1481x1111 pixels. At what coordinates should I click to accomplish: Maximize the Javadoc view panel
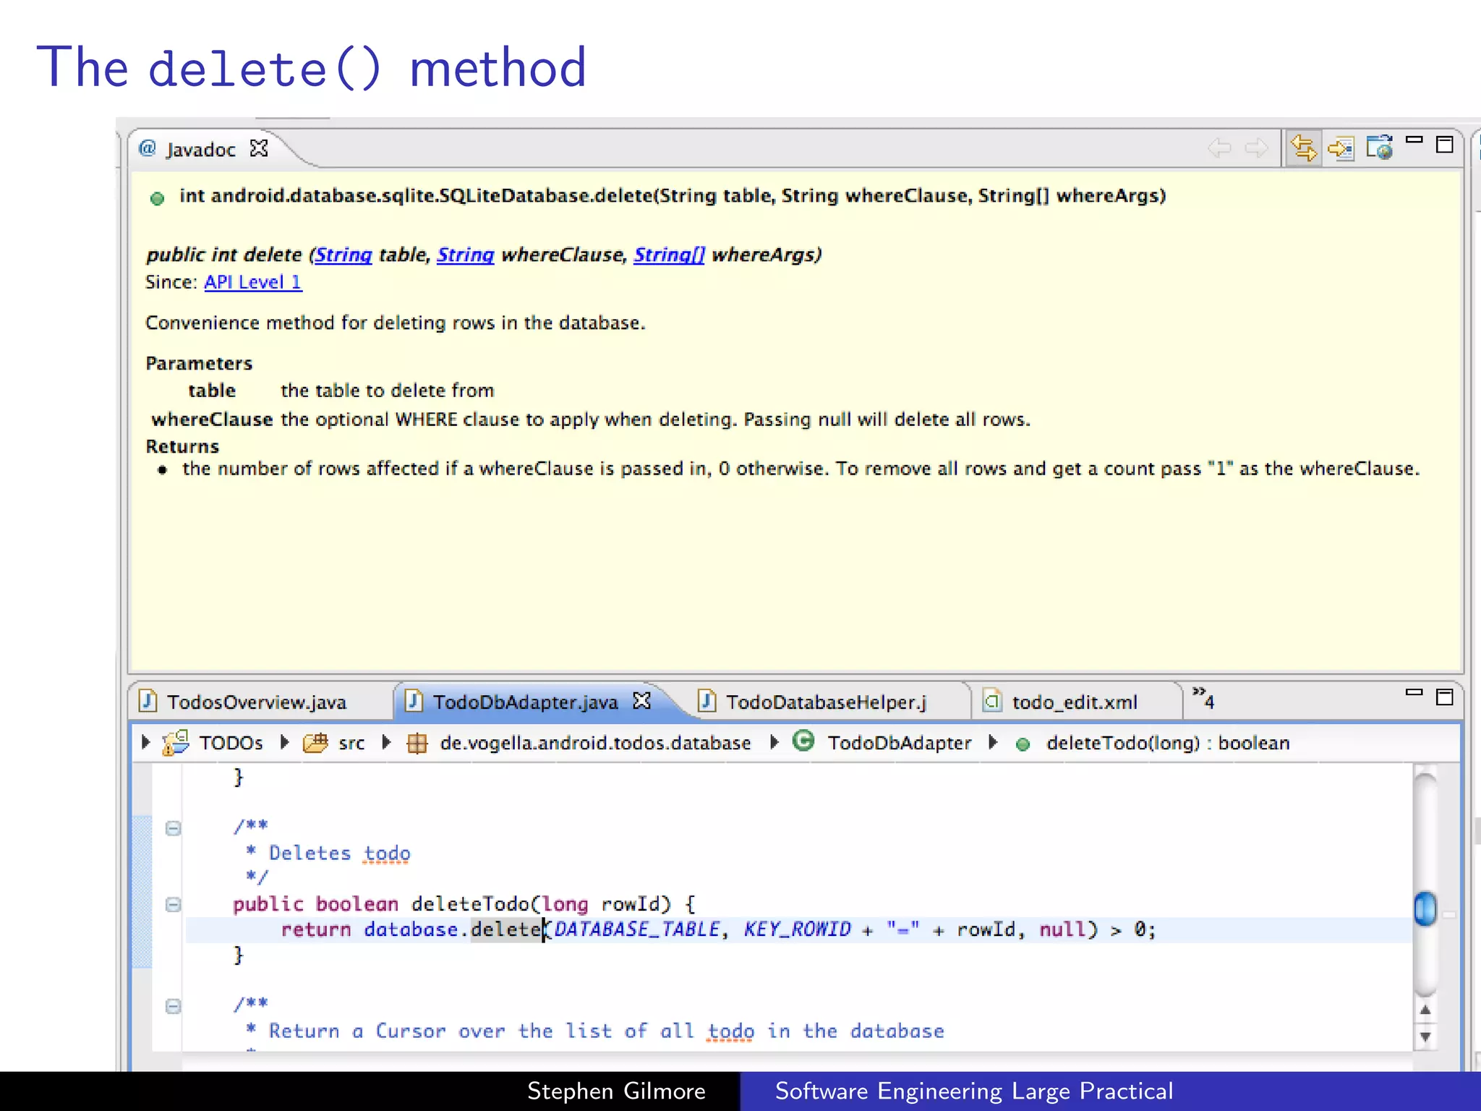tap(1445, 145)
